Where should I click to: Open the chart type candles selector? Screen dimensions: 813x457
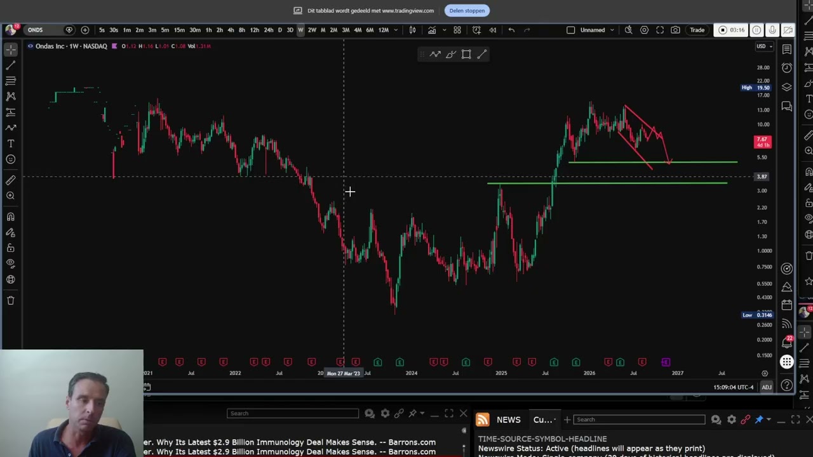tap(412, 30)
